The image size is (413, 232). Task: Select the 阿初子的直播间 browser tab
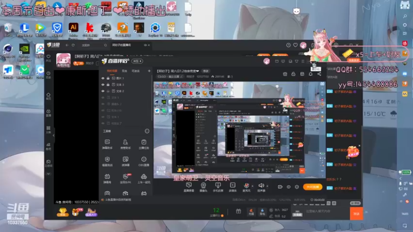pos(131,45)
